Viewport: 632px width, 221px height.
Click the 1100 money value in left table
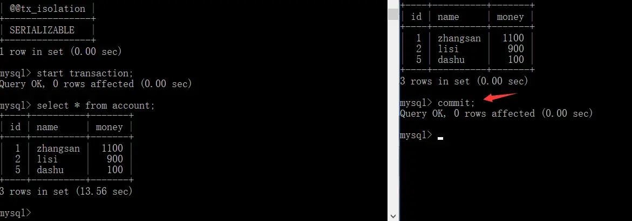(112, 148)
